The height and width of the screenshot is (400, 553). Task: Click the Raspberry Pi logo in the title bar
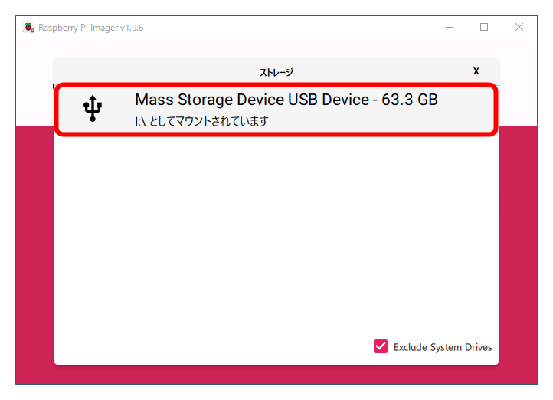click(29, 28)
